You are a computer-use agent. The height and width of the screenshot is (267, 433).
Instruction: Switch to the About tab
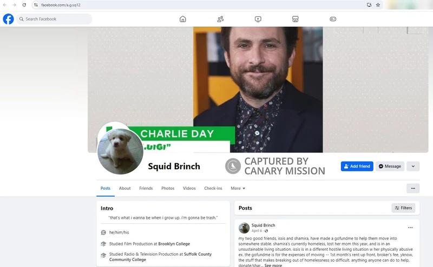point(124,188)
